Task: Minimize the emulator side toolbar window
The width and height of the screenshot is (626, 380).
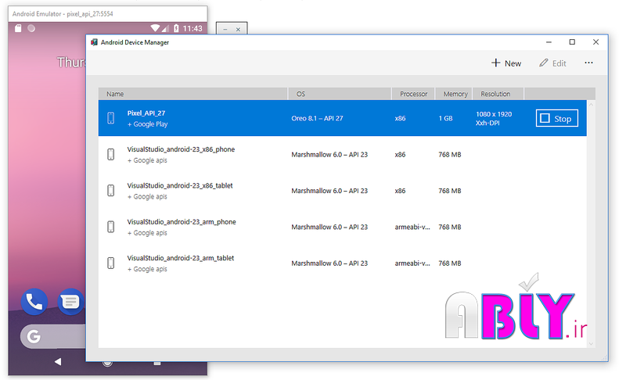Action: coord(225,29)
